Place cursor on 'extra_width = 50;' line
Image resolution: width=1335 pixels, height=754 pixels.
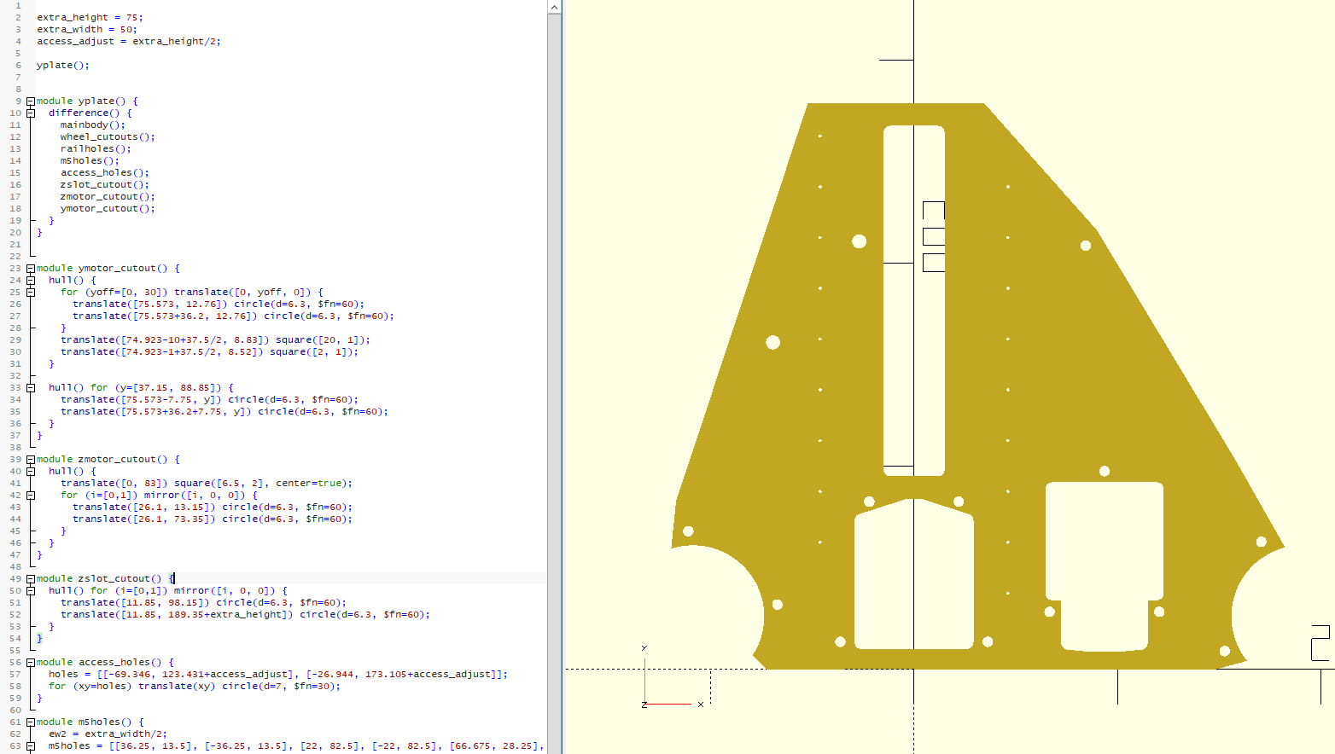86,29
